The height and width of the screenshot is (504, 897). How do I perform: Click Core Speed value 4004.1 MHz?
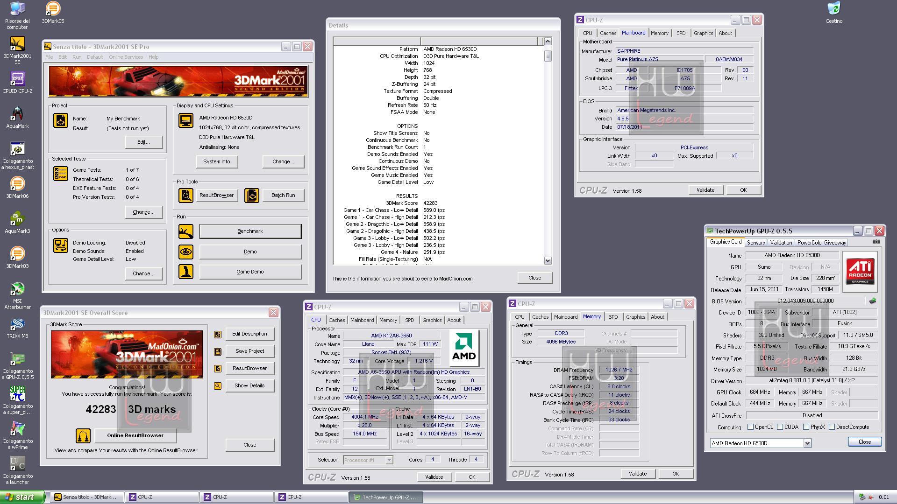pos(365,417)
